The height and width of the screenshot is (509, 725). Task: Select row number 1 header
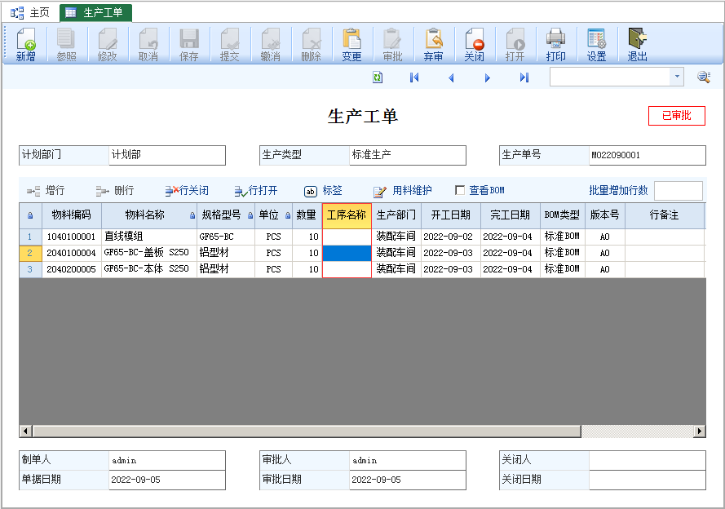coord(30,237)
